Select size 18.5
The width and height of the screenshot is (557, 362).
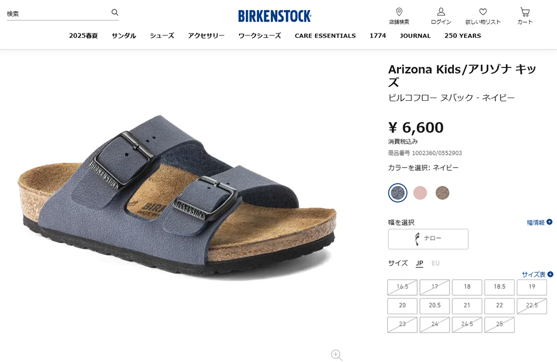[499, 287]
